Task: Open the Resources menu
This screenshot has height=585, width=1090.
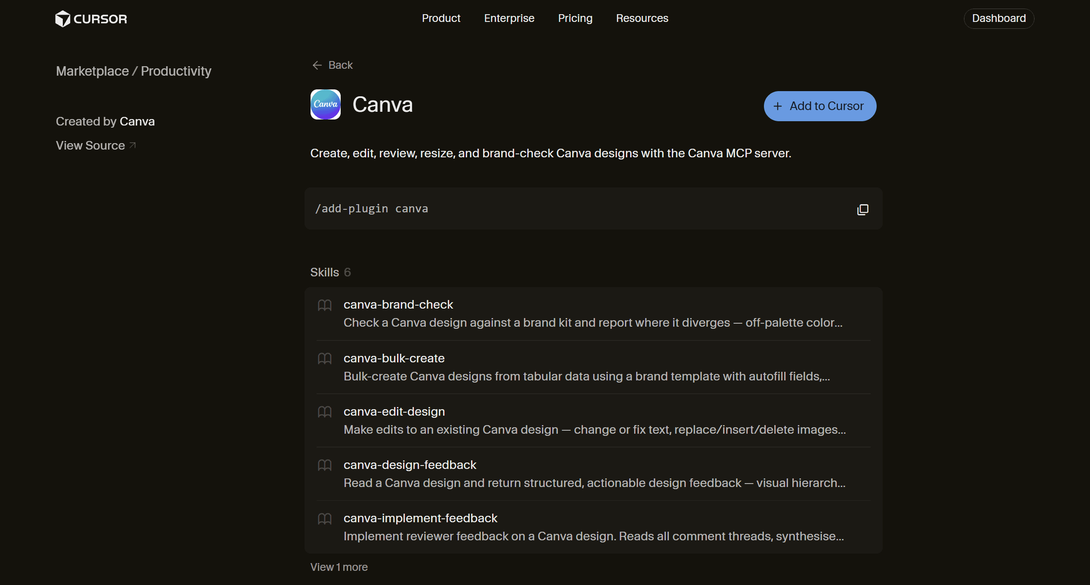Action: click(642, 18)
